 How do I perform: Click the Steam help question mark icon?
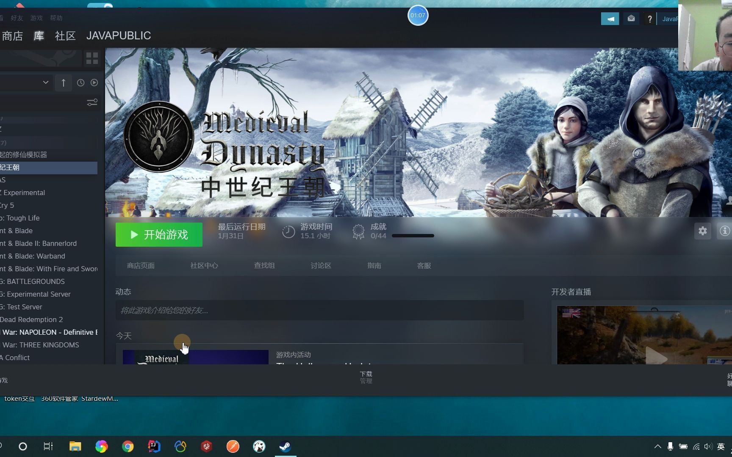click(x=649, y=19)
